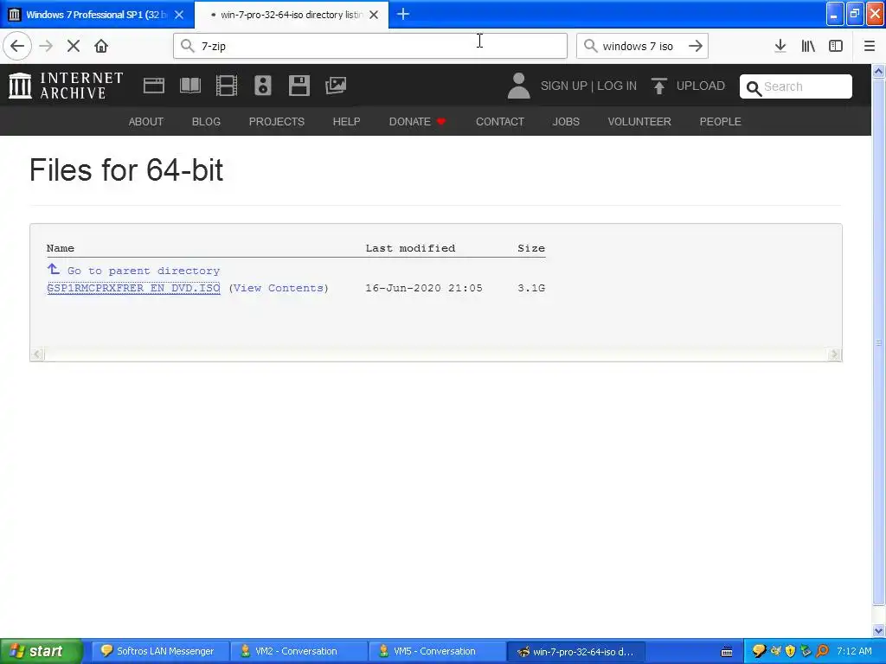The width and height of the screenshot is (886, 664).
Task: Close the win-7-pro-32-64-iso tab
Action: (374, 15)
